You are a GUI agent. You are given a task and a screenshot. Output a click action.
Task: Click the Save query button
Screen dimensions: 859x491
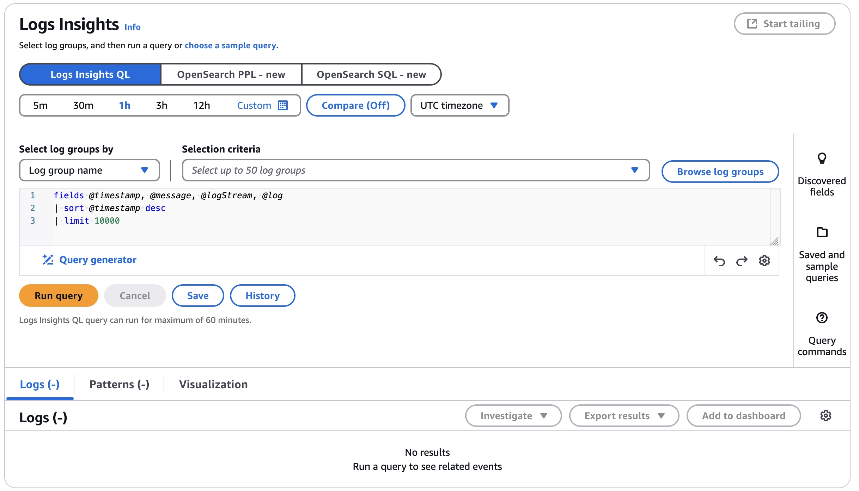click(197, 296)
